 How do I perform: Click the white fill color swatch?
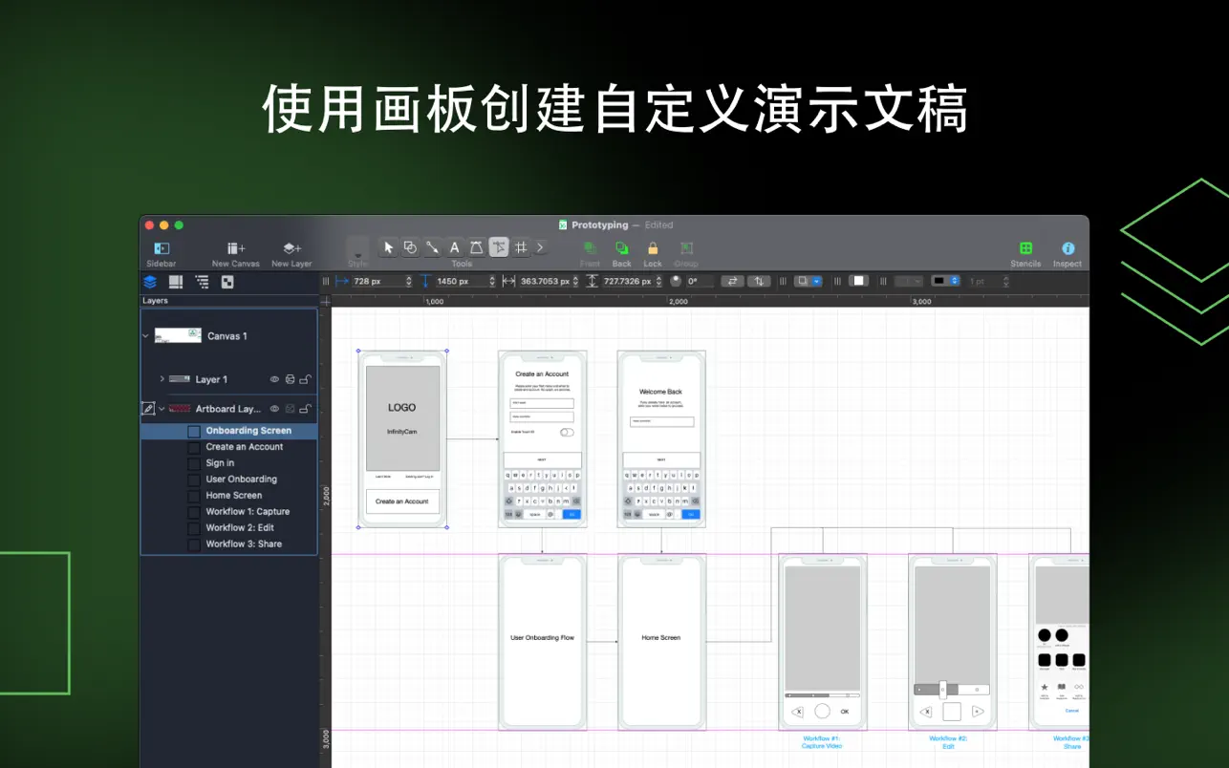tap(859, 282)
